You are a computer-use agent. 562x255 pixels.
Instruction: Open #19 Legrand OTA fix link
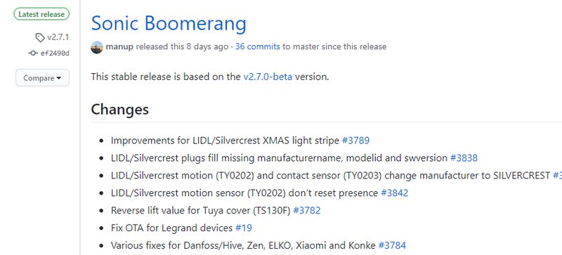pyautogui.click(x=244, y=228)
